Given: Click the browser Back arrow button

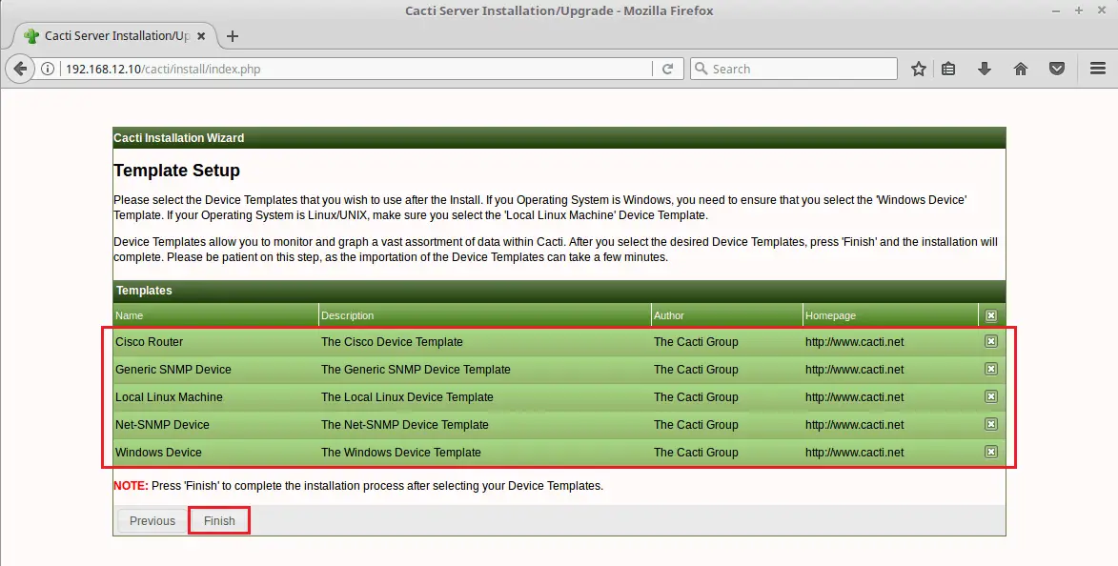Looking at the screenshot, I should pos(20,69).
